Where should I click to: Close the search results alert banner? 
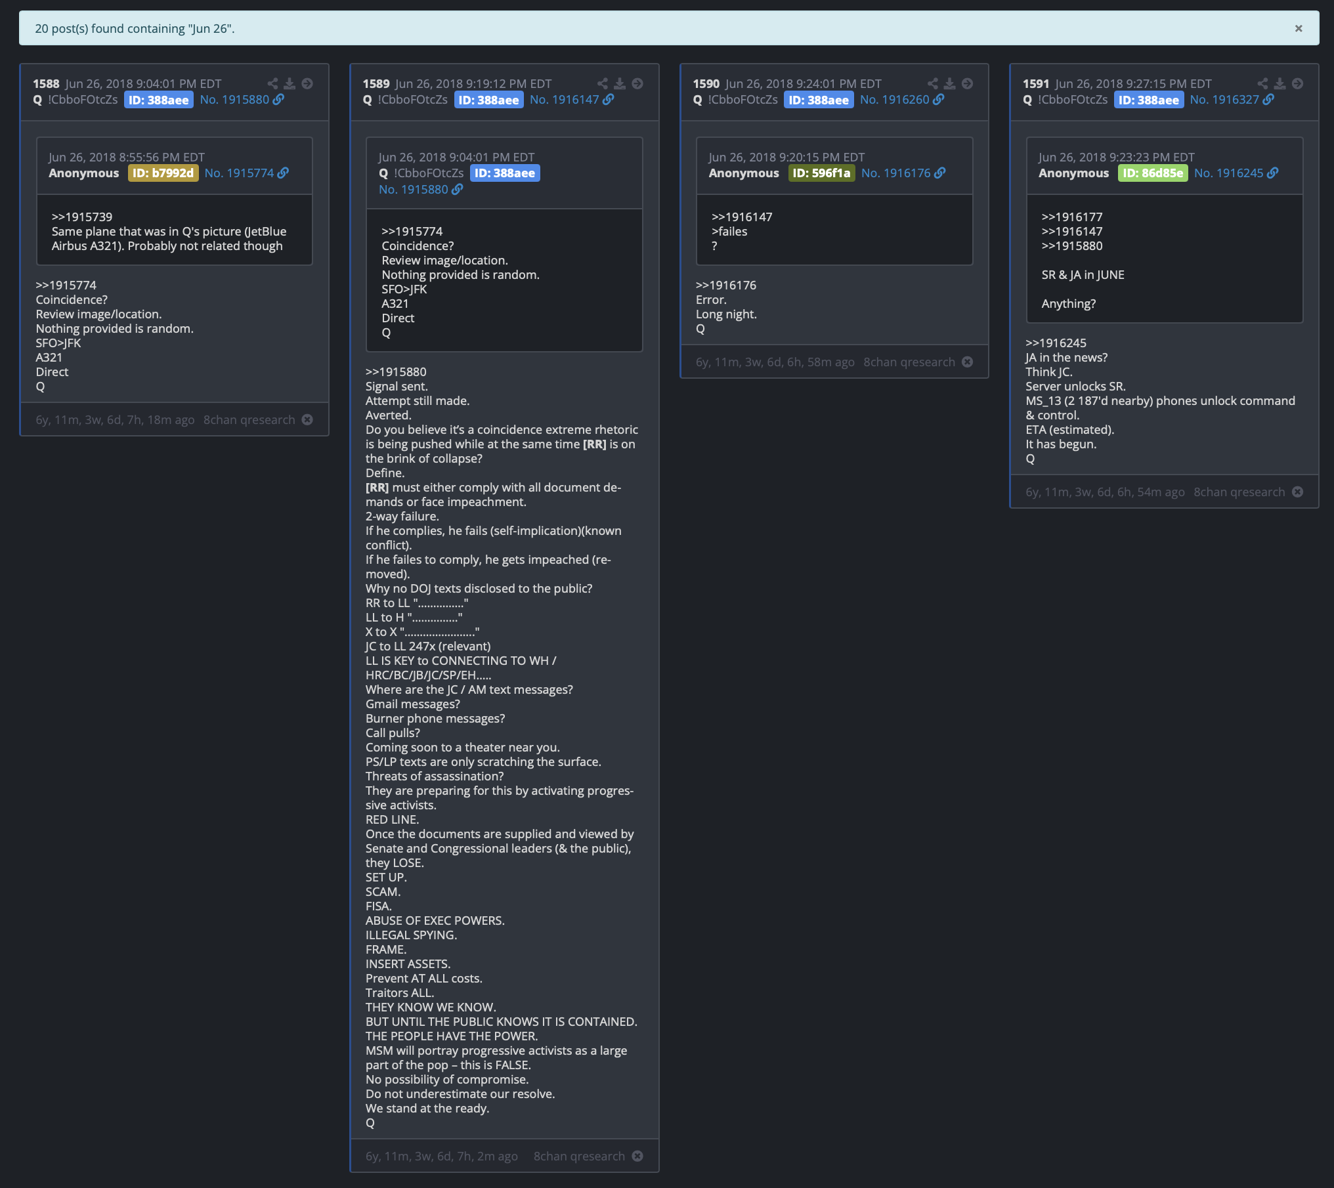coord(1298,28)
